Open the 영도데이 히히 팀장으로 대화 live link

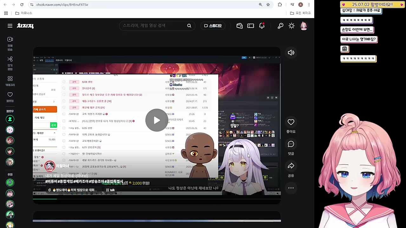[x=74, y=190]
